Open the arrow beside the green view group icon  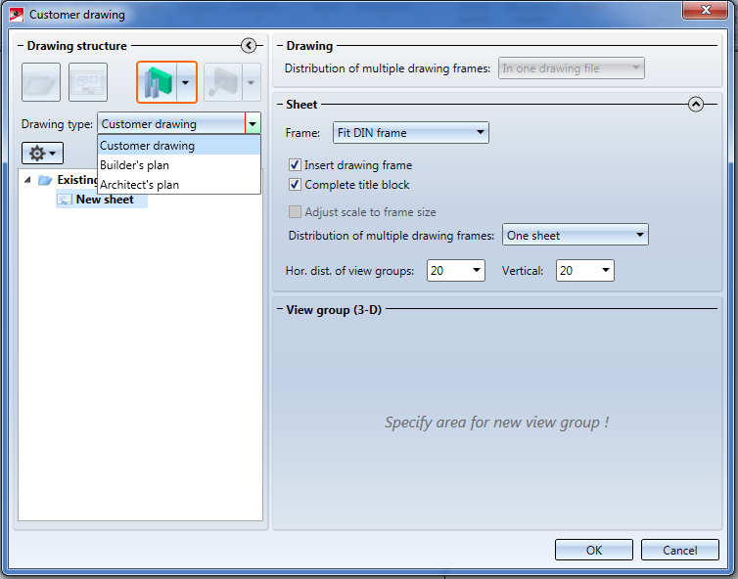186,82
